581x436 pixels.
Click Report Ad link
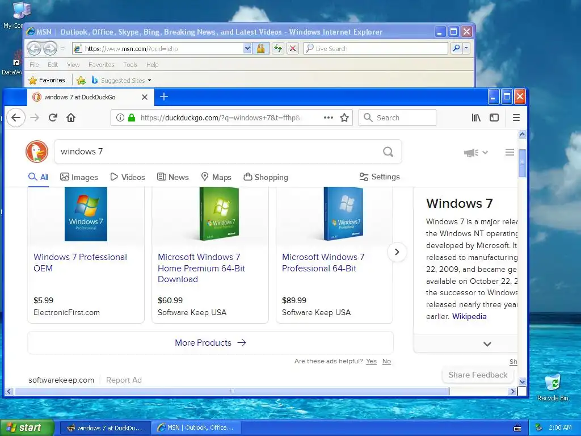(x=124, y=380)
